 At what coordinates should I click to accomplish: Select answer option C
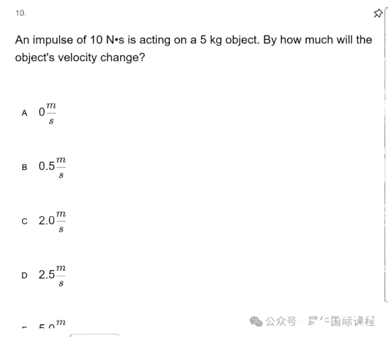[24, 221]
